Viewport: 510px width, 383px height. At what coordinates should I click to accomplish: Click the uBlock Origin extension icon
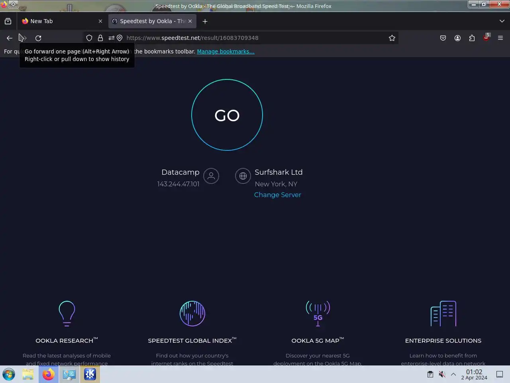point(486,38)
